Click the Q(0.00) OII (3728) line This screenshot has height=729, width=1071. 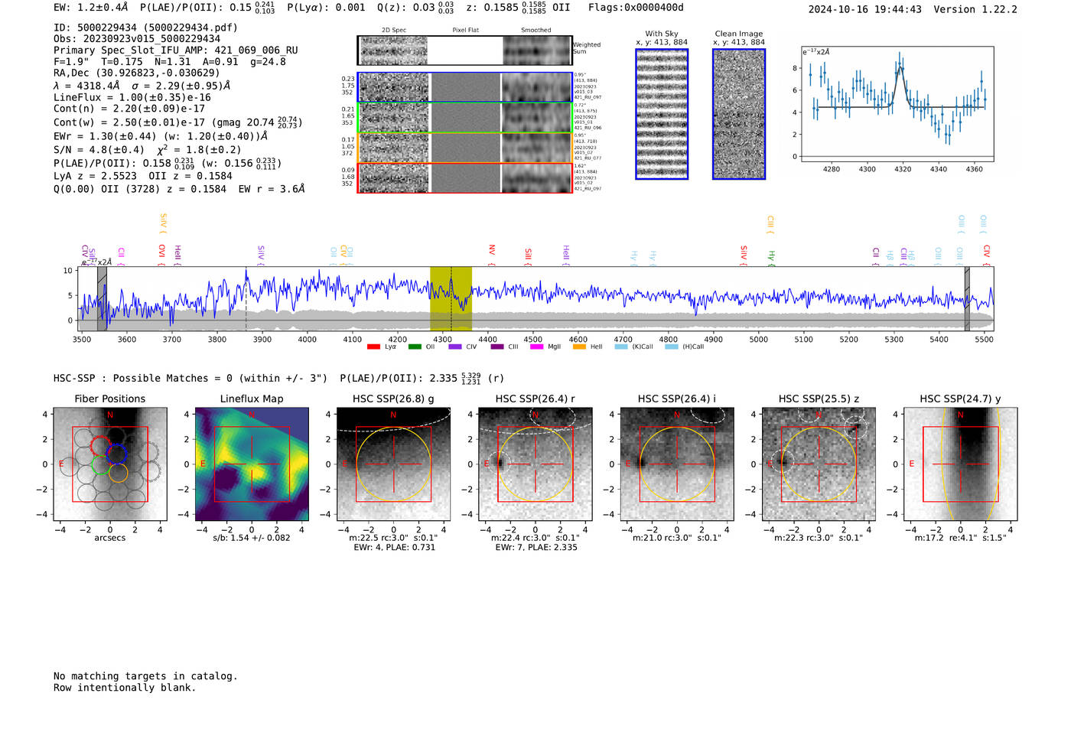[x=179, y=189]
